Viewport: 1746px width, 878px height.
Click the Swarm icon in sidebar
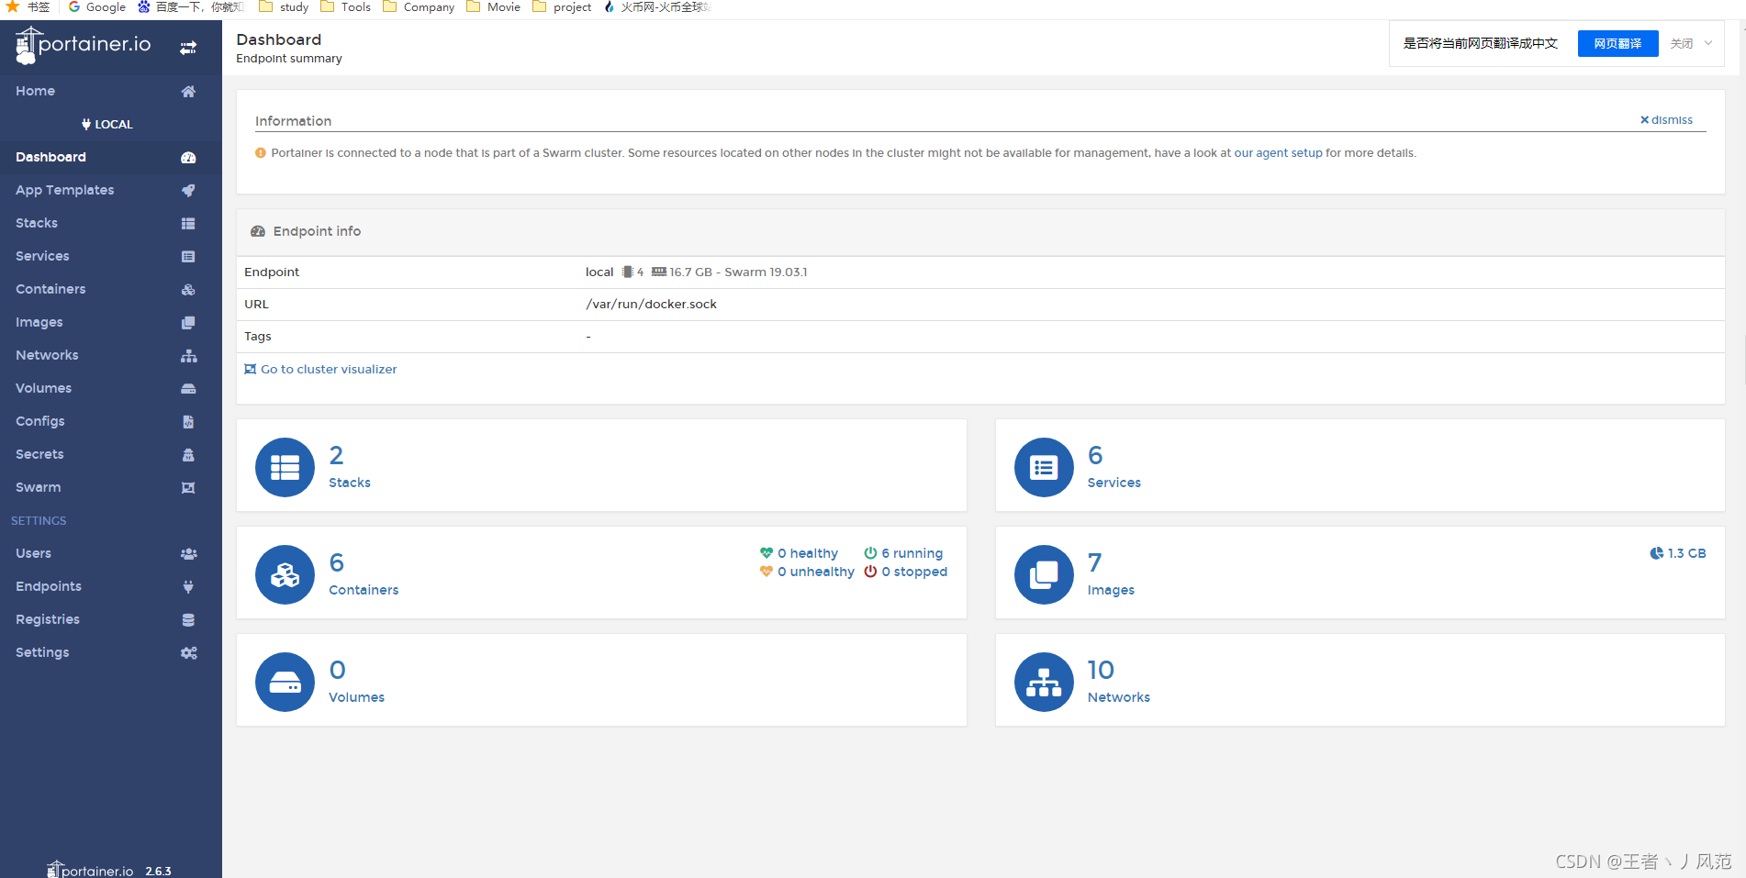pyautogui.click(x=188, y=488)
